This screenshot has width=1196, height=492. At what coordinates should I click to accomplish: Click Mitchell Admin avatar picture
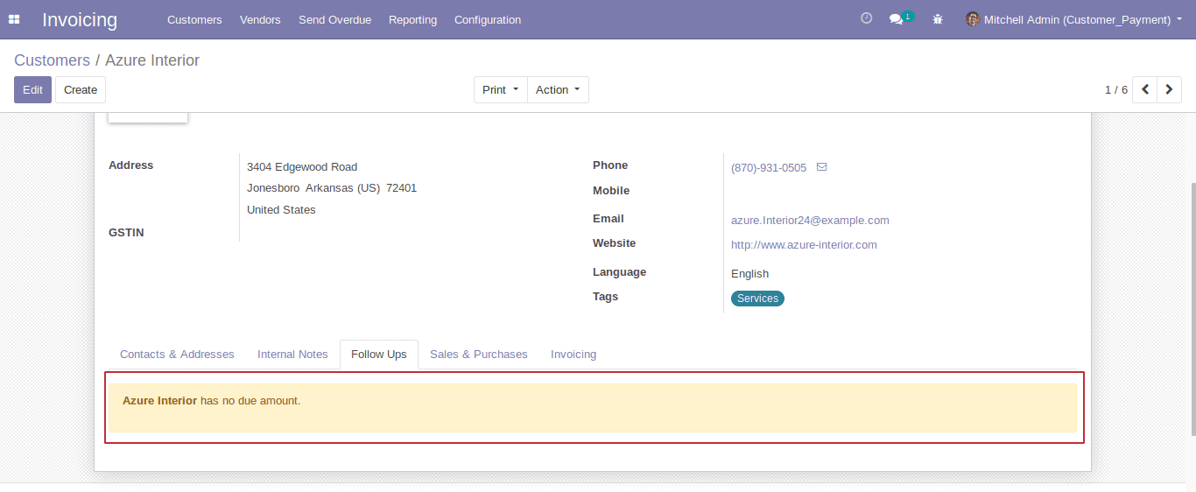click(x=973, y=19)
